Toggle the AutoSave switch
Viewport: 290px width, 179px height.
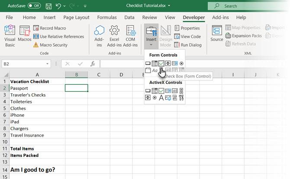pyautogui.click(x=34, y=6)
